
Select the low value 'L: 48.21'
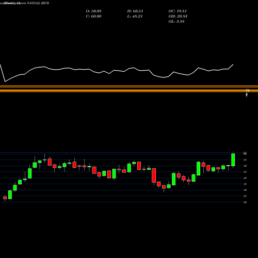pos(135,16)
